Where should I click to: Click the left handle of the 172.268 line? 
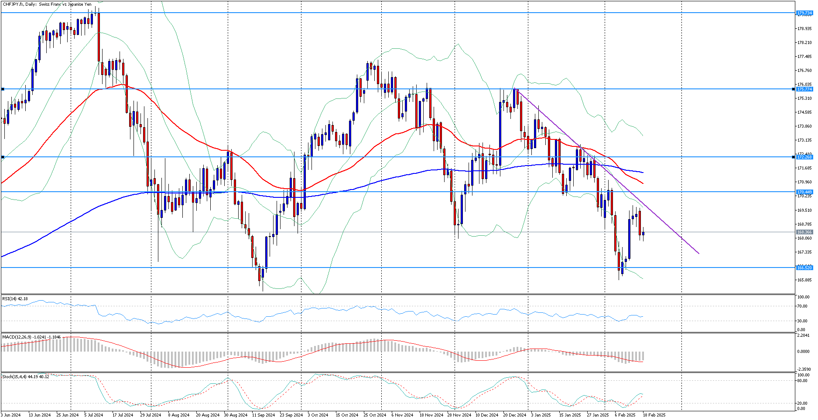coord(3,157)
